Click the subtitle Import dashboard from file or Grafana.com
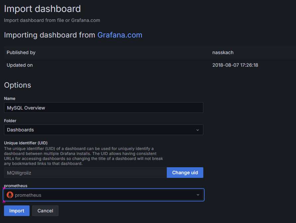 52,20
